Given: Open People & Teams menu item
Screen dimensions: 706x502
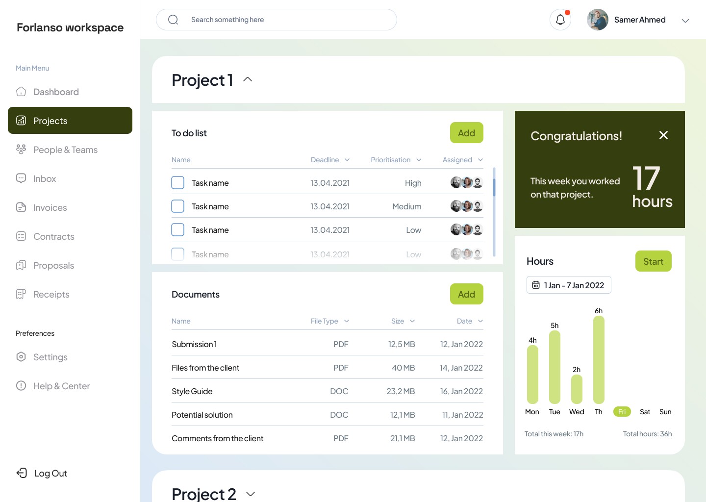Looking at the screenshot, I should (70, 150).
